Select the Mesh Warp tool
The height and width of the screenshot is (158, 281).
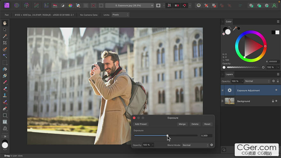coord(5,128)
